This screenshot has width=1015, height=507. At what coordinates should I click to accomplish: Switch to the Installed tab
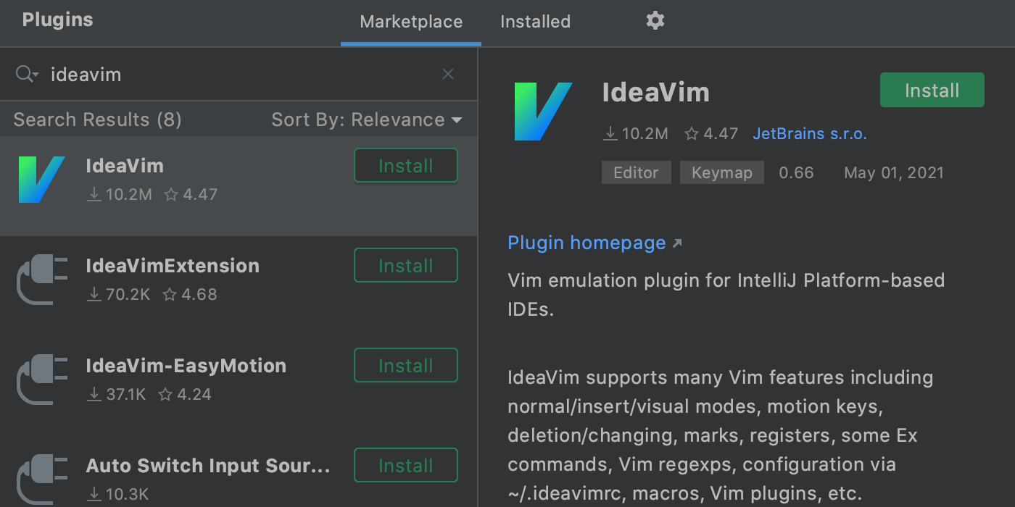[x=535, y=22]
